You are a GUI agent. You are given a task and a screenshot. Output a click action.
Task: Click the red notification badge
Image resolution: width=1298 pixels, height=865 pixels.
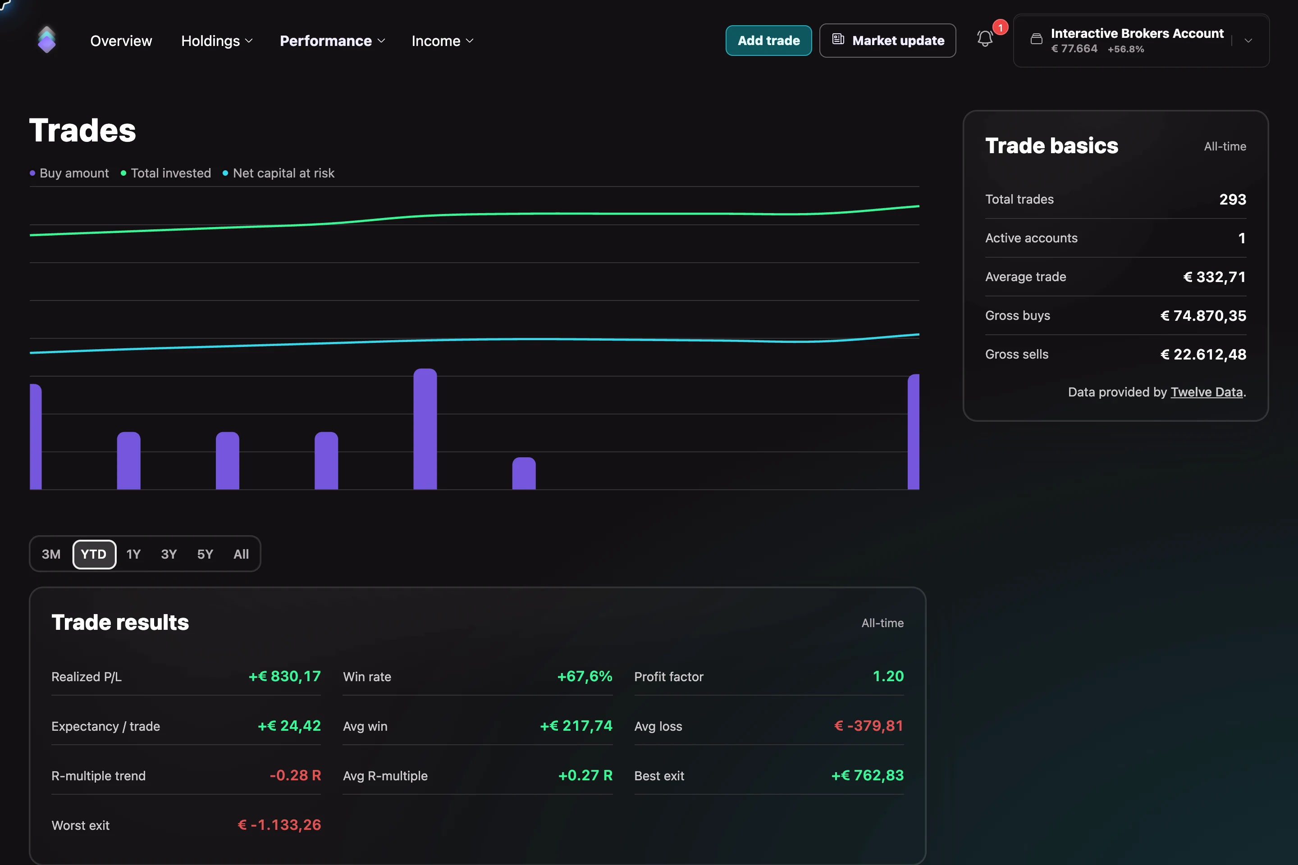pos(1000,27)
